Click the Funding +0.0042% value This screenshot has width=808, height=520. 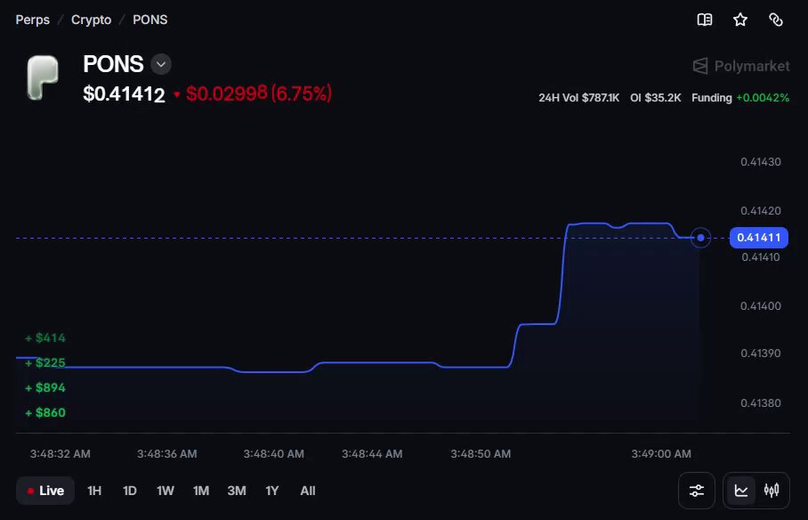pos(740,98)
